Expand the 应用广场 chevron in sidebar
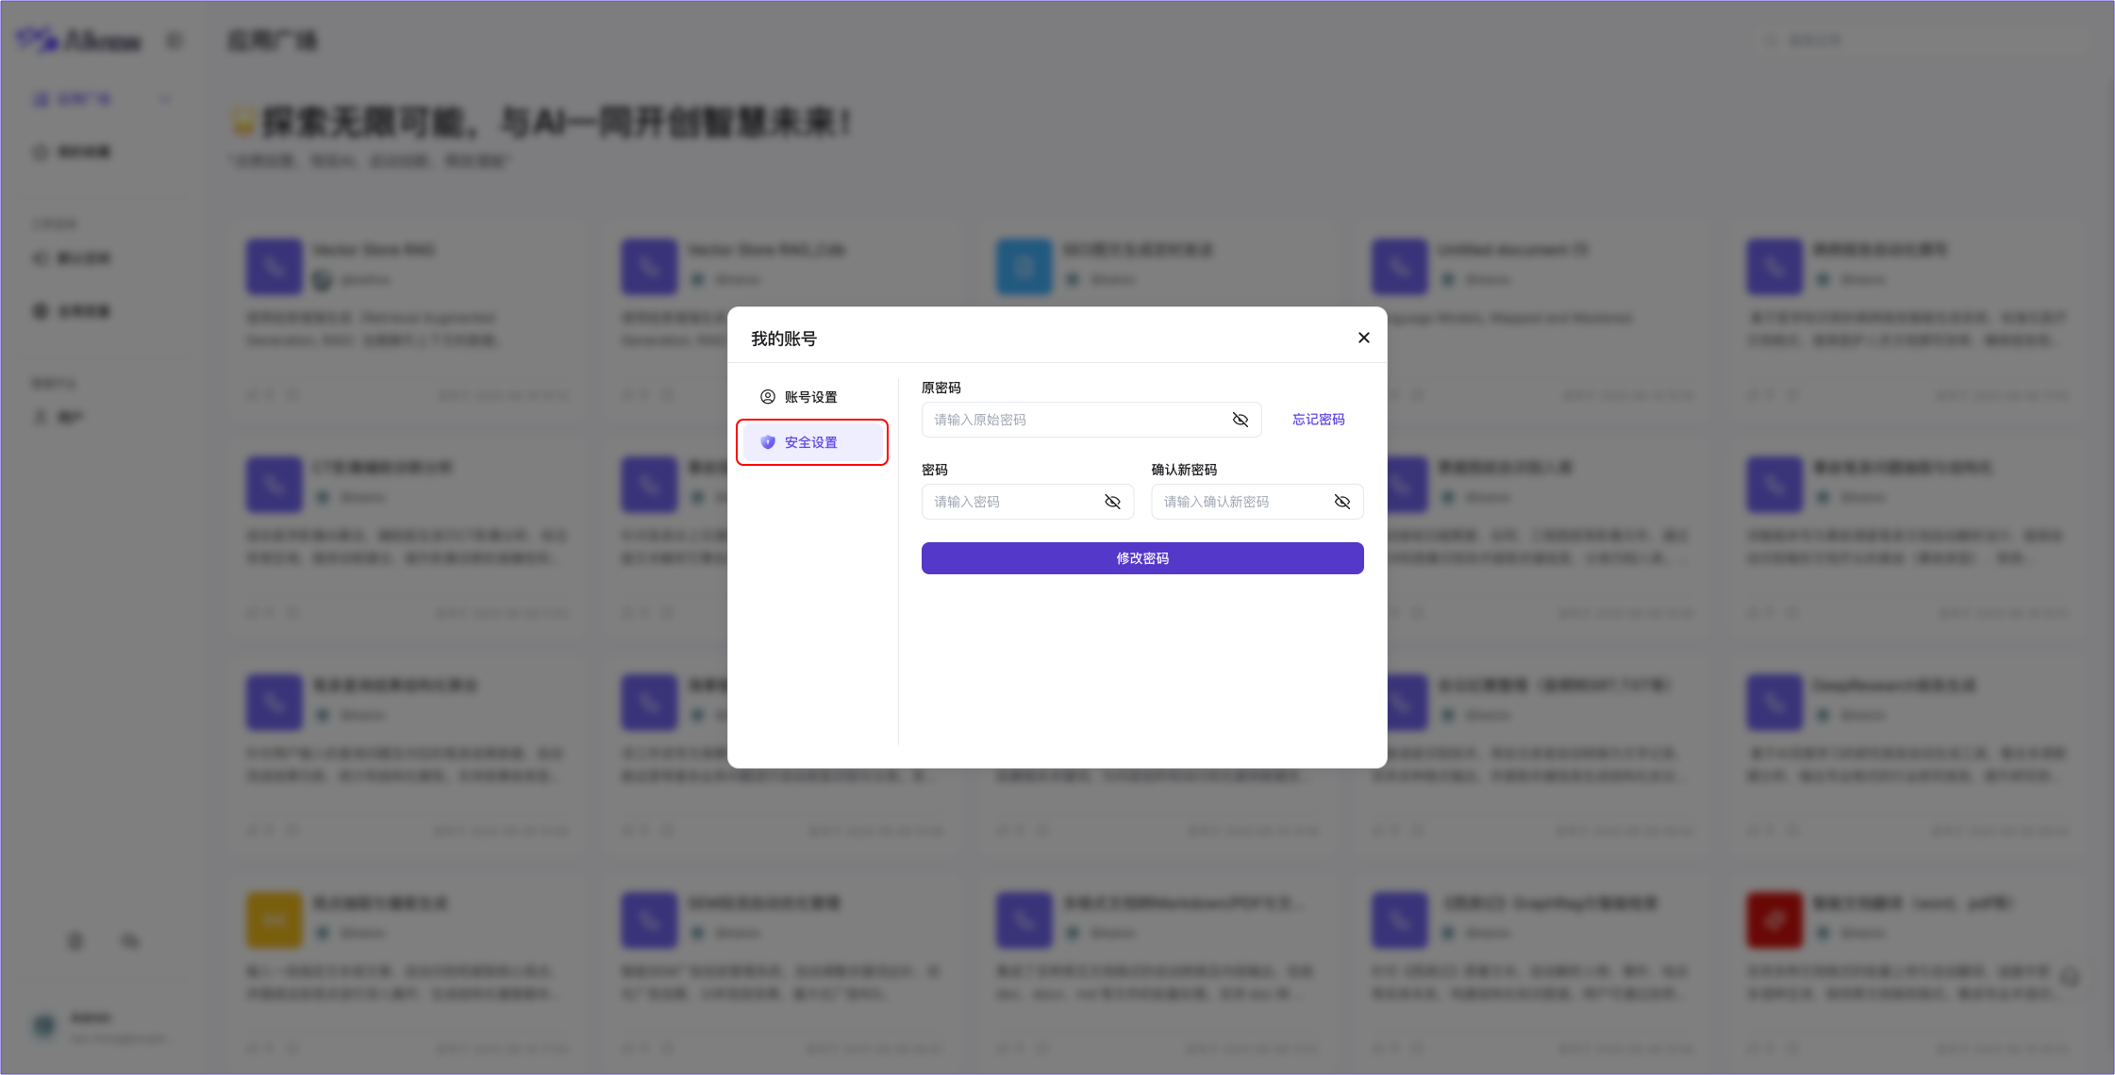This screenshot has width=2115, height=1075. tap(164, 98)
